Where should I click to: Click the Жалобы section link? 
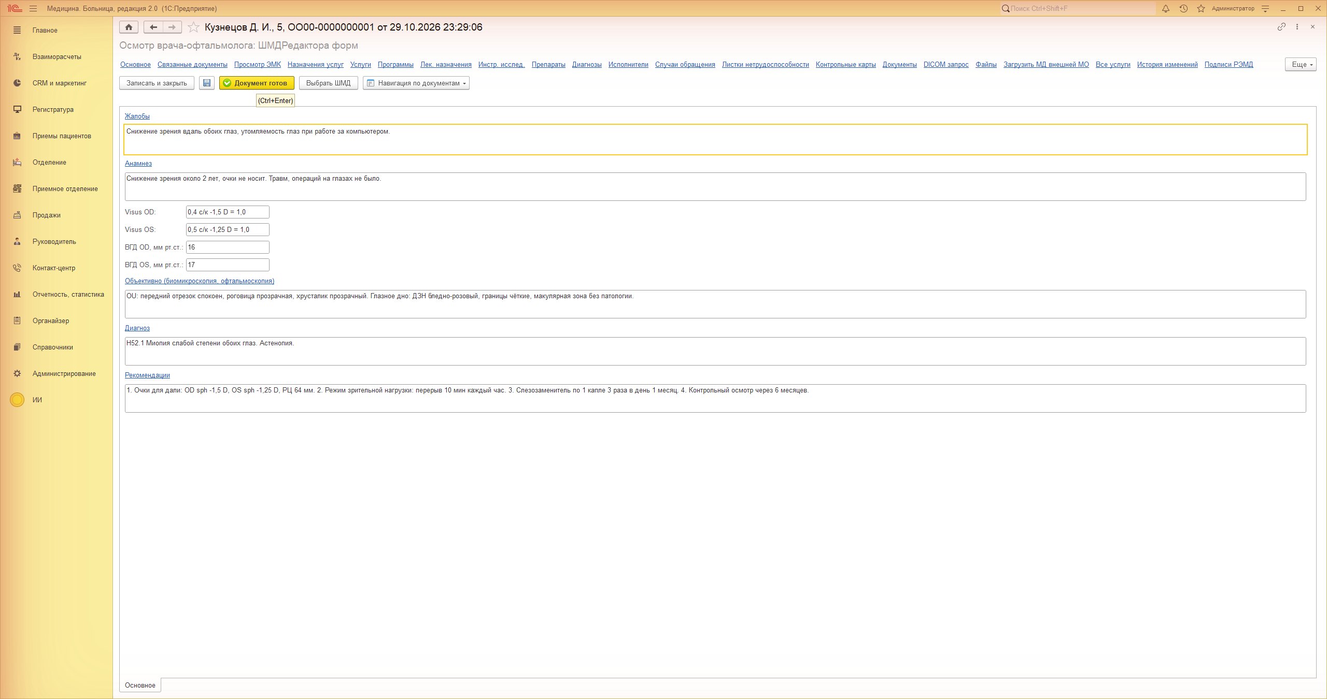click(137, 116)
